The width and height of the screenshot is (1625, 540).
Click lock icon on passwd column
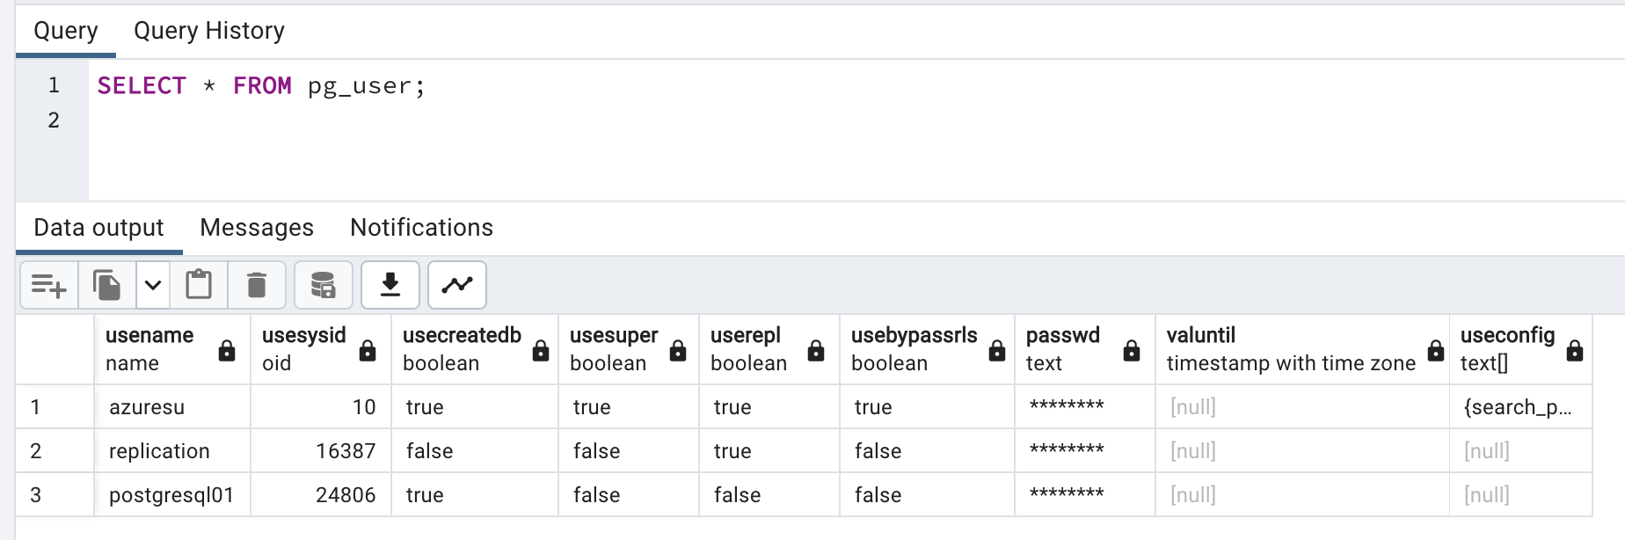[x=1132, y=351]
